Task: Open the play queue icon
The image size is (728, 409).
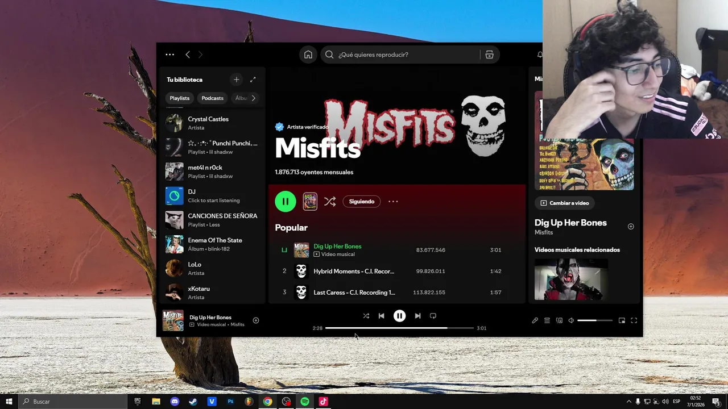Action: [547, 320]
